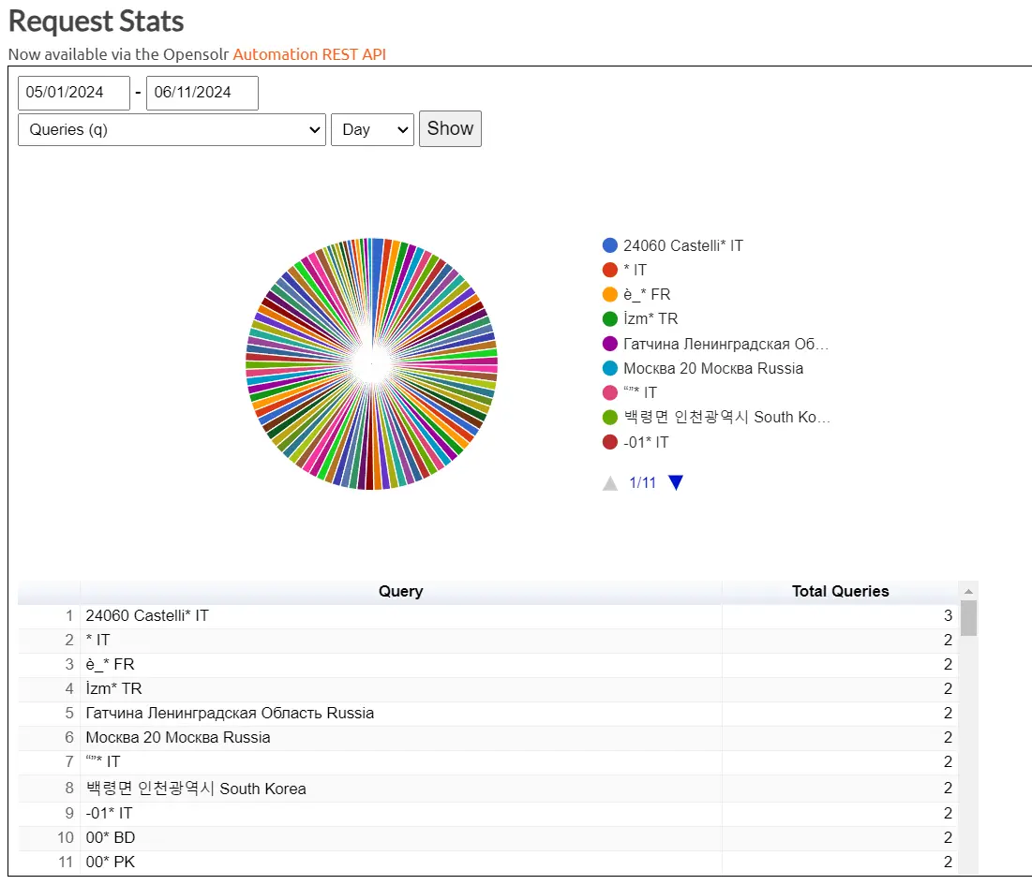The width and height of the screenshot is (1032, 885).
Task: Open the Queries (q) dropdown
Action: coord(172,130)
